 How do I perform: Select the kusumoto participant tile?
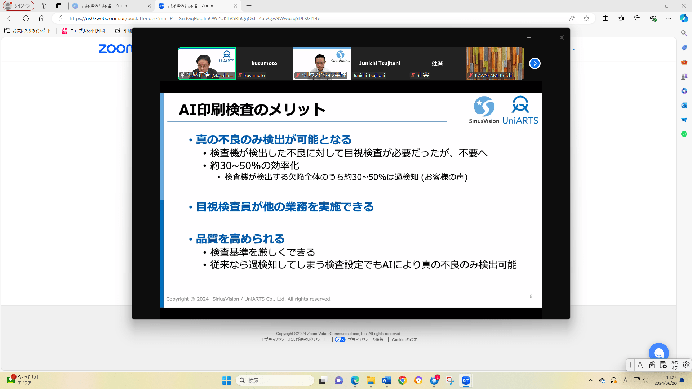point(265,63)
